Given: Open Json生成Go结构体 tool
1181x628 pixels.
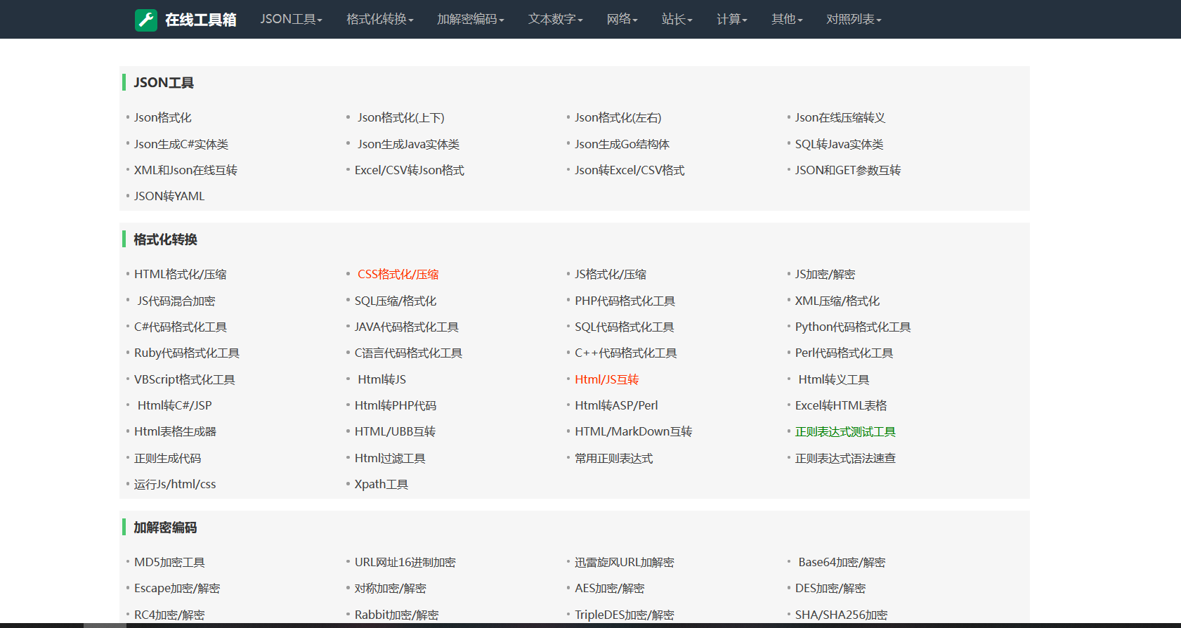Looking at the screenshot, I should tap(622, 145).
